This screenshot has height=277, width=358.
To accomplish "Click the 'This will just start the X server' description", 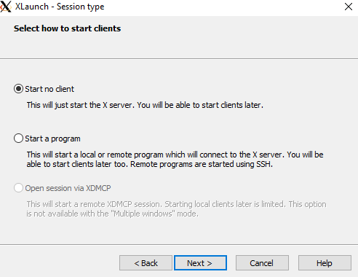I will (x=81, y=105).
